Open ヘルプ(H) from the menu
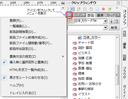Image resolution: width=128 pixels, height=99 pixels. pyautogui.click(x=37, y=85)
